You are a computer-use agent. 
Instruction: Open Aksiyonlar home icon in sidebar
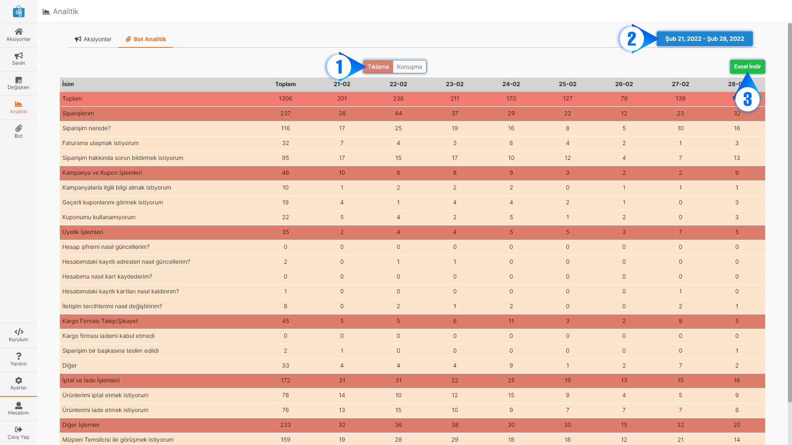pos(19,32)
